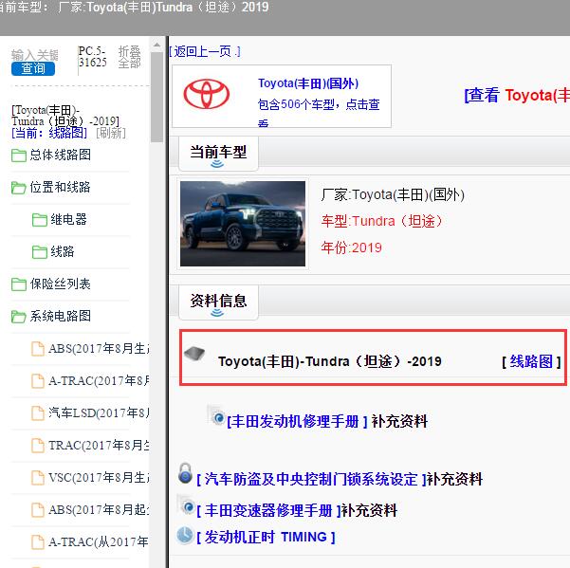
Task: Open the 线路图 link in red box
Action: tap(531, 361)
